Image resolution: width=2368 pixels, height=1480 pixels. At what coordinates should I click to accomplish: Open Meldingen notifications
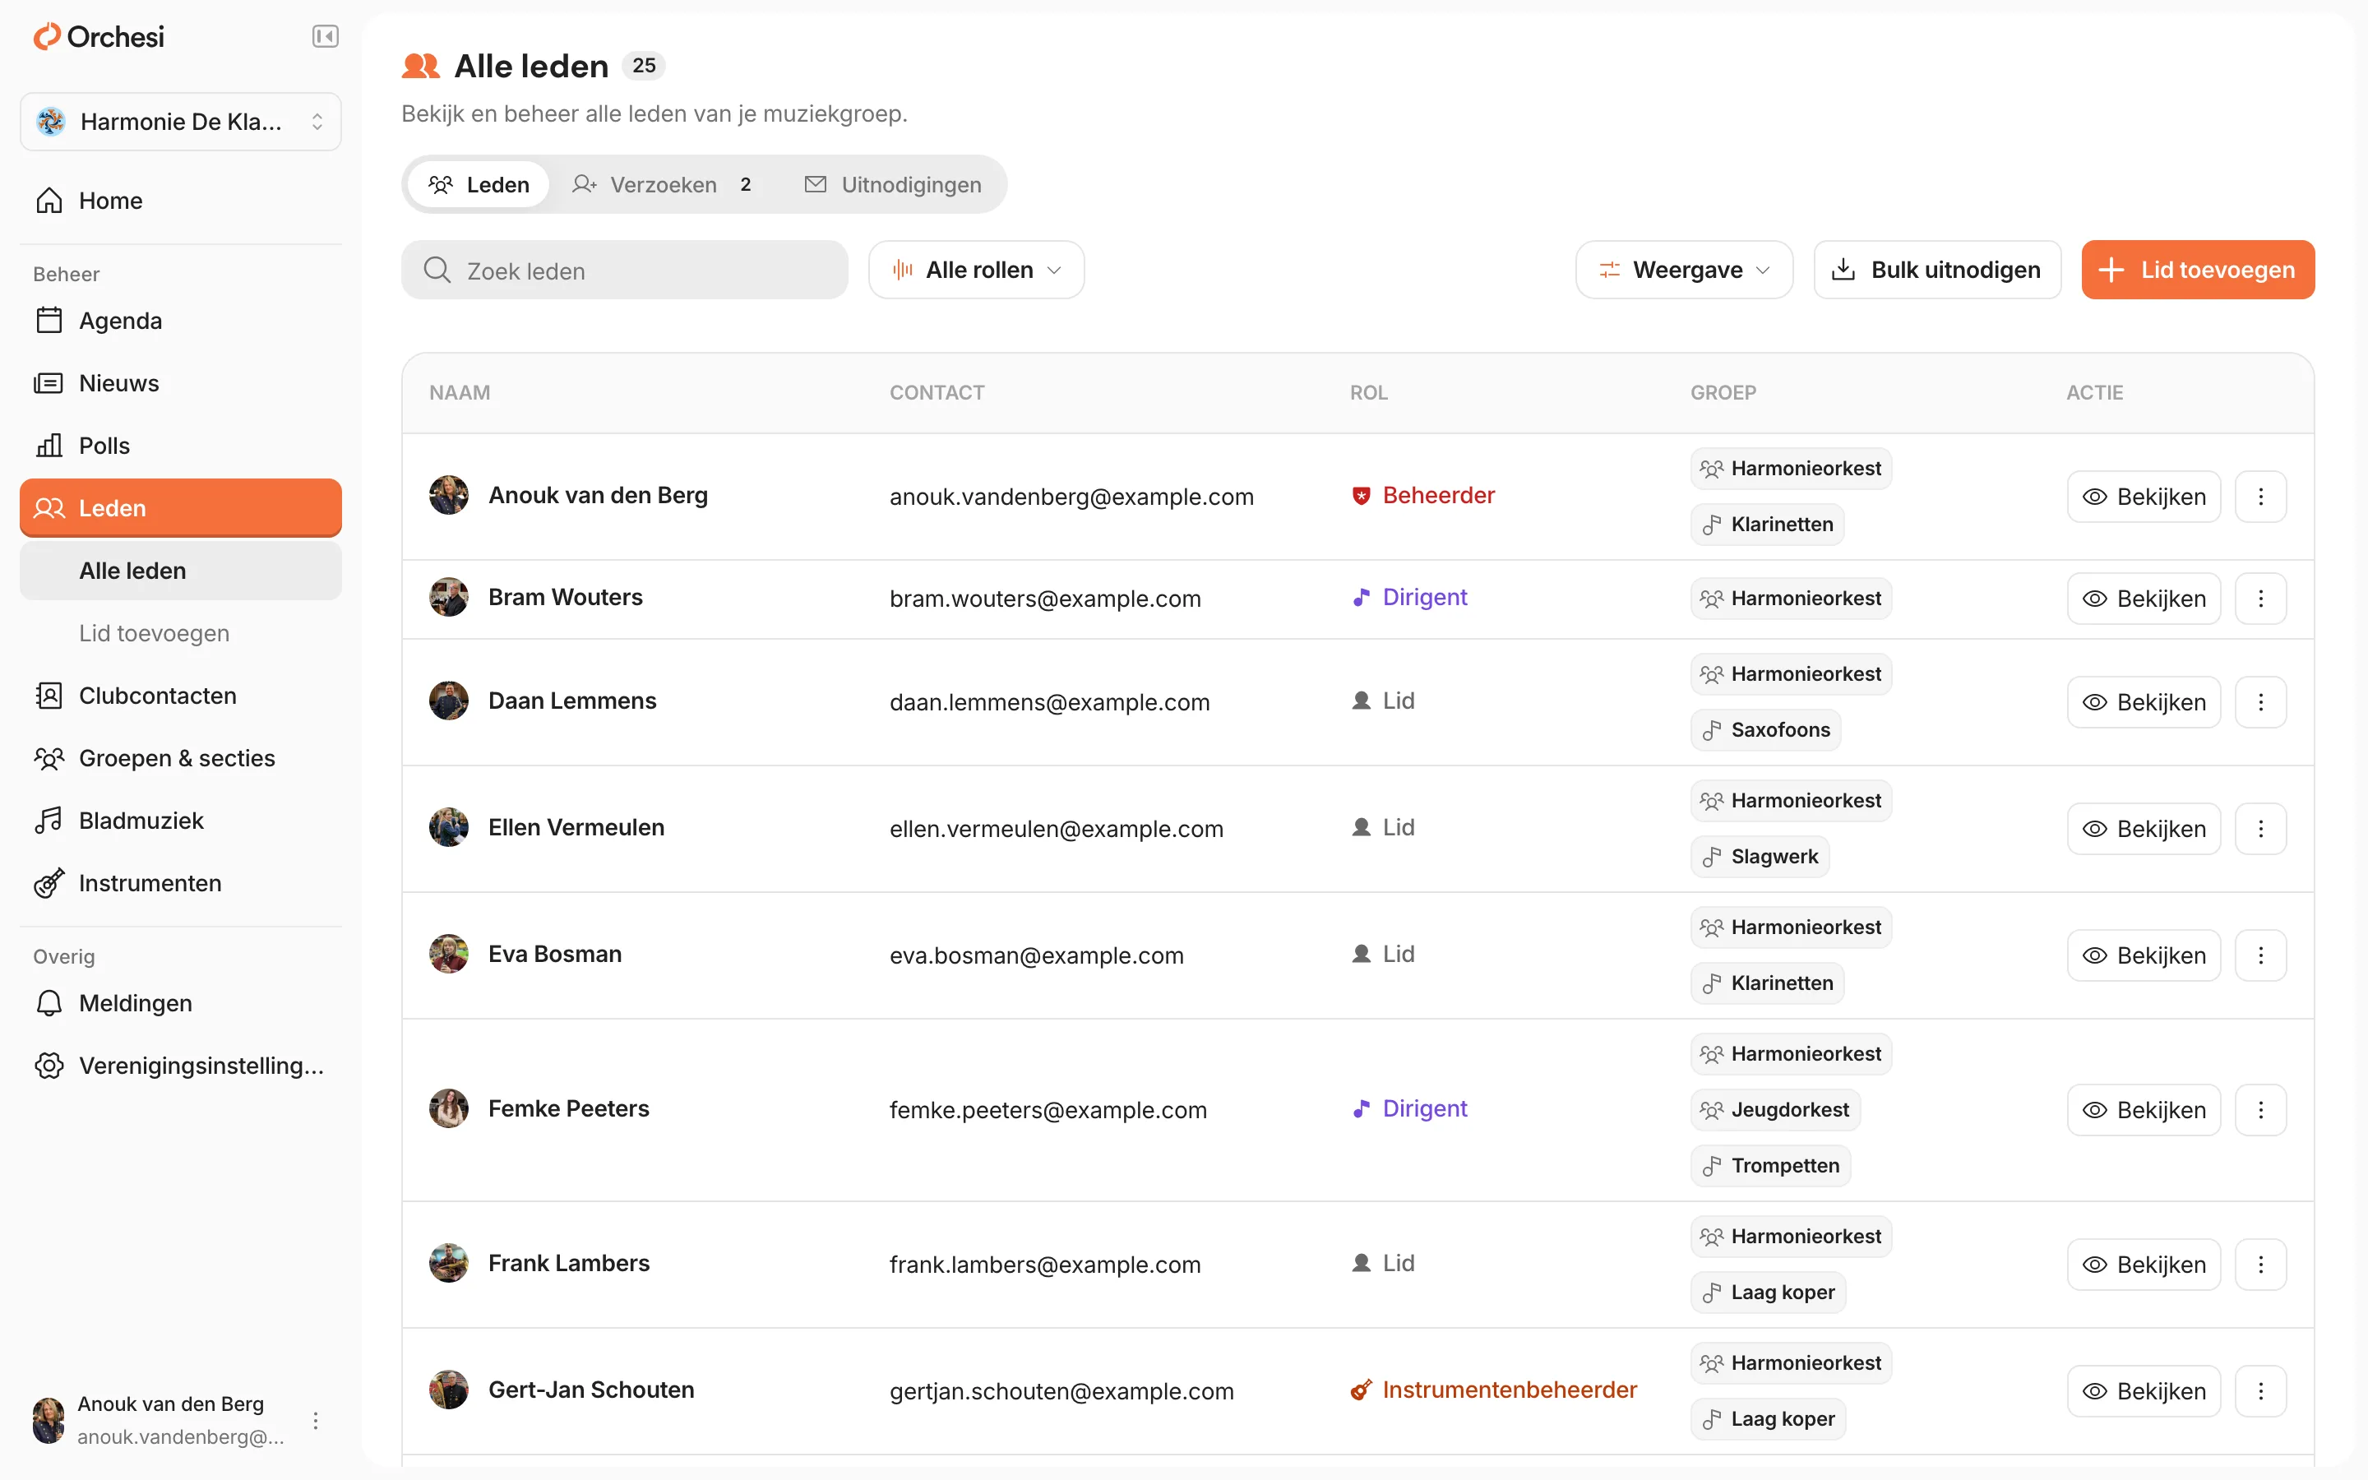point(181,1003)
